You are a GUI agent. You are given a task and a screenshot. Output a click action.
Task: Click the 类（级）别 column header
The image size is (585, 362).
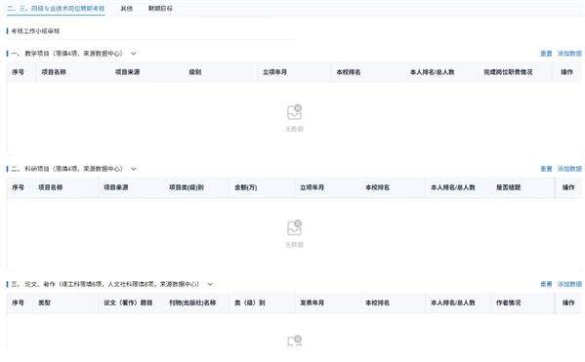[250, 302]
